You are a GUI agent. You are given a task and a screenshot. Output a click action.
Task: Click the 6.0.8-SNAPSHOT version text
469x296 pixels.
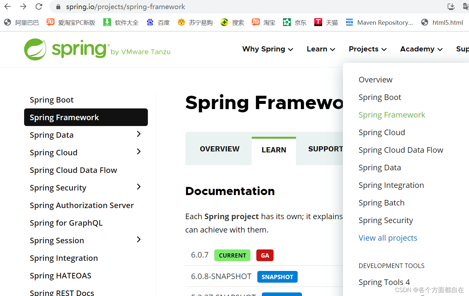[x=221, y=276]
